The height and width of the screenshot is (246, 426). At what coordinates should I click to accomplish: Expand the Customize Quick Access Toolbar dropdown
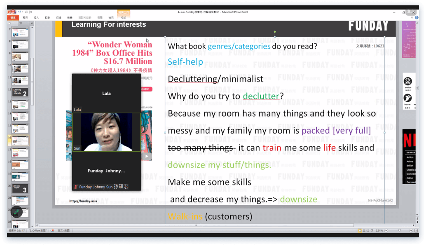coord(31,12)
